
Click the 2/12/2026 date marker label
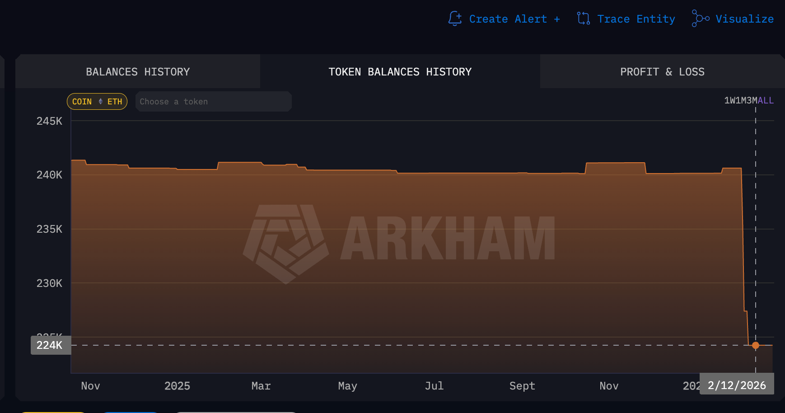(x=736, y=385)
